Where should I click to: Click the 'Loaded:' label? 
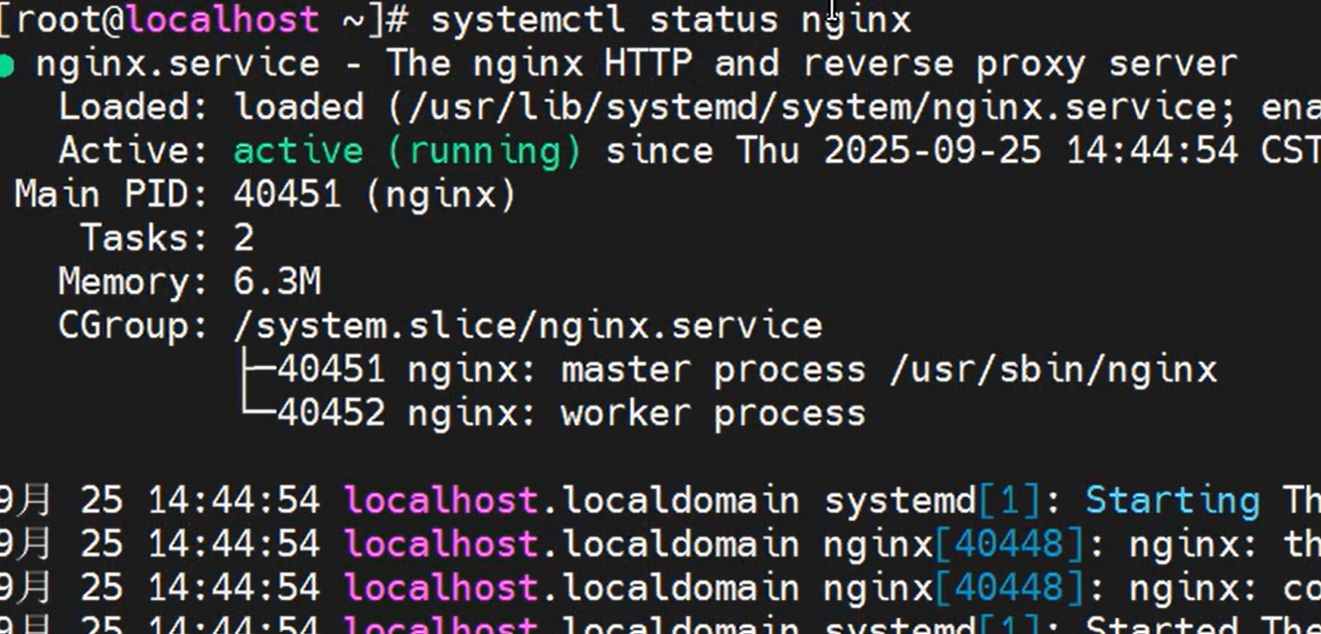(x=134, y=107)
